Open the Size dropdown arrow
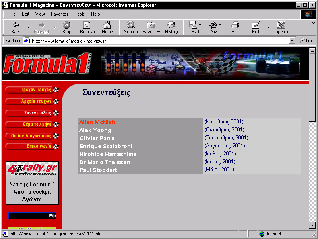Screen dimensions: 318x239 (x=220, y=25)
